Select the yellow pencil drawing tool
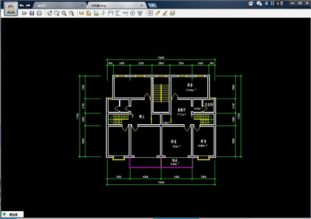 [158, 13]
